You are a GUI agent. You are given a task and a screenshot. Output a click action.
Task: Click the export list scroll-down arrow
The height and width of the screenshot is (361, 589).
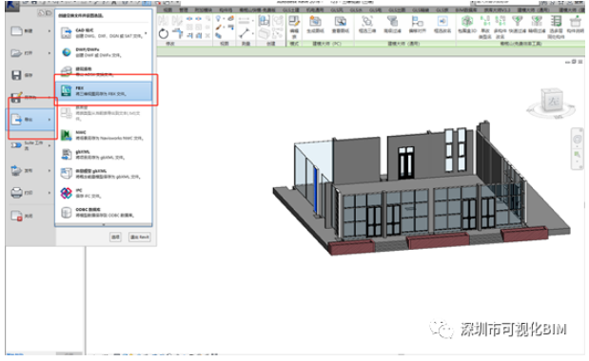tap(104, 225)
